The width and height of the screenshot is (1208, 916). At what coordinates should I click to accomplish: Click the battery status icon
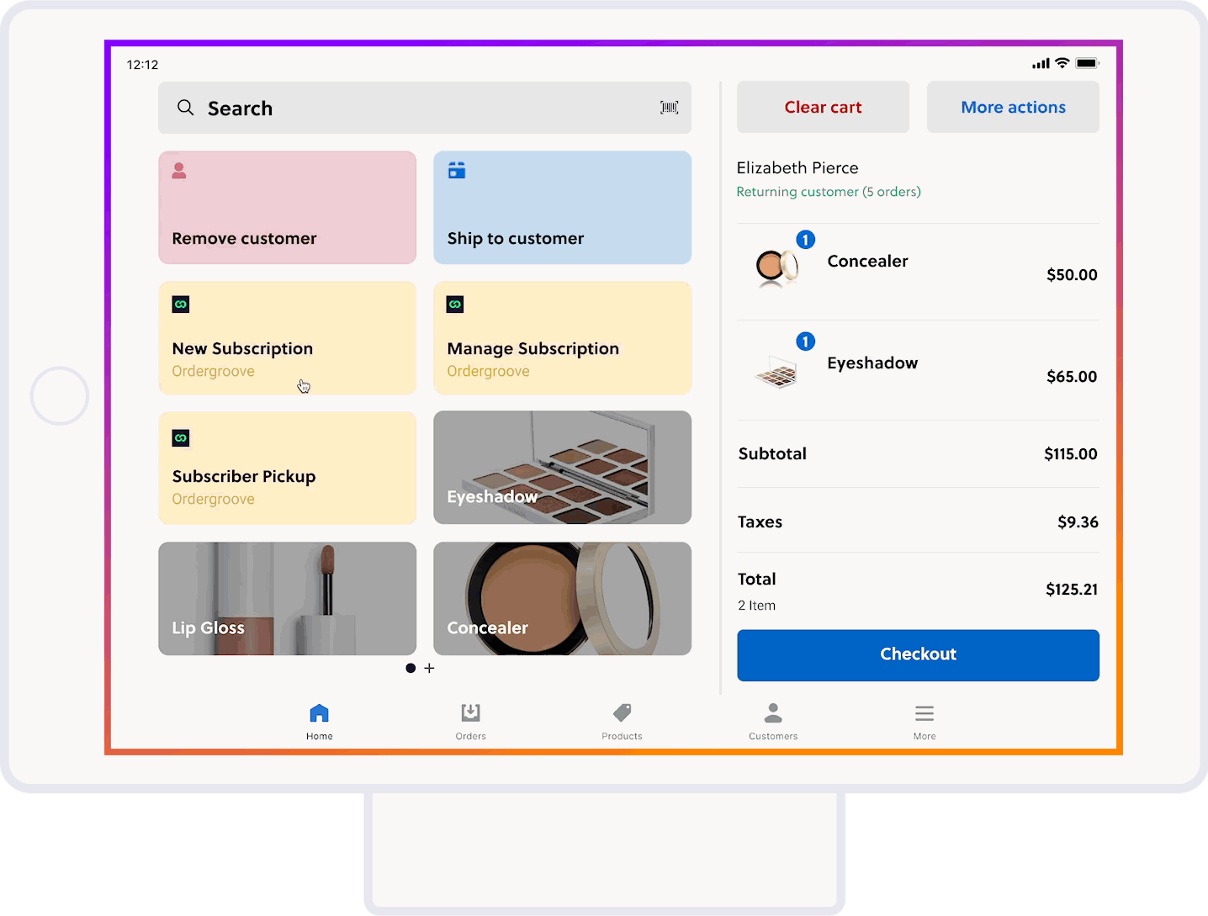1087,63
